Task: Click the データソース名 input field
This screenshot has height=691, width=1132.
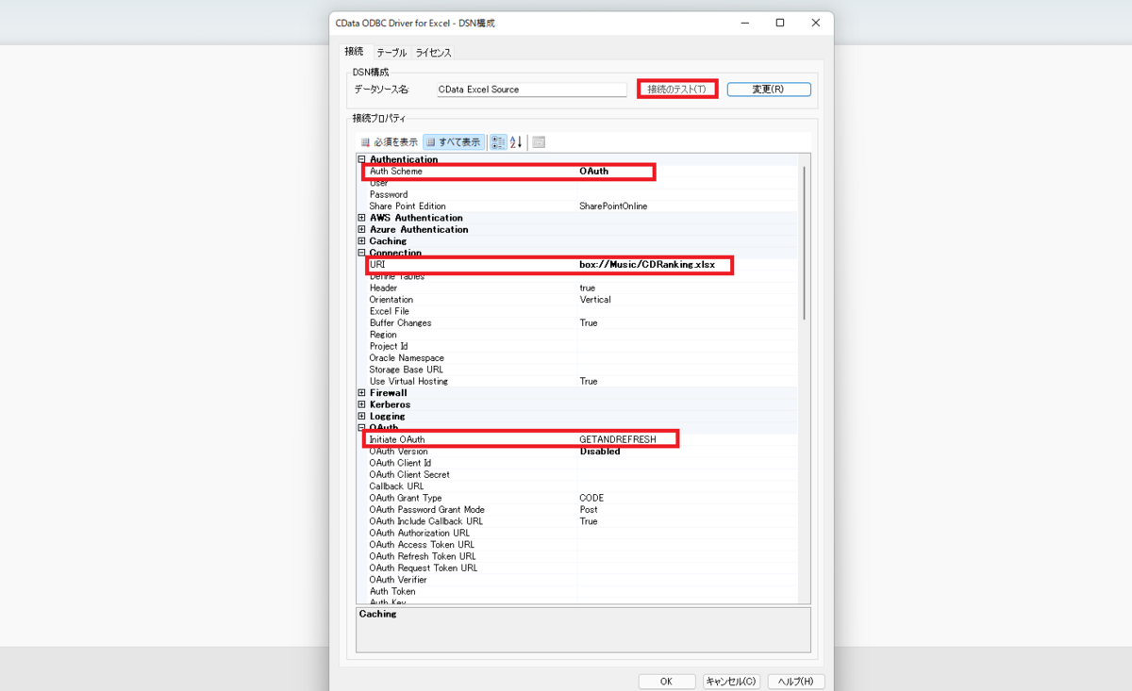Action: [x=531, y=89]
